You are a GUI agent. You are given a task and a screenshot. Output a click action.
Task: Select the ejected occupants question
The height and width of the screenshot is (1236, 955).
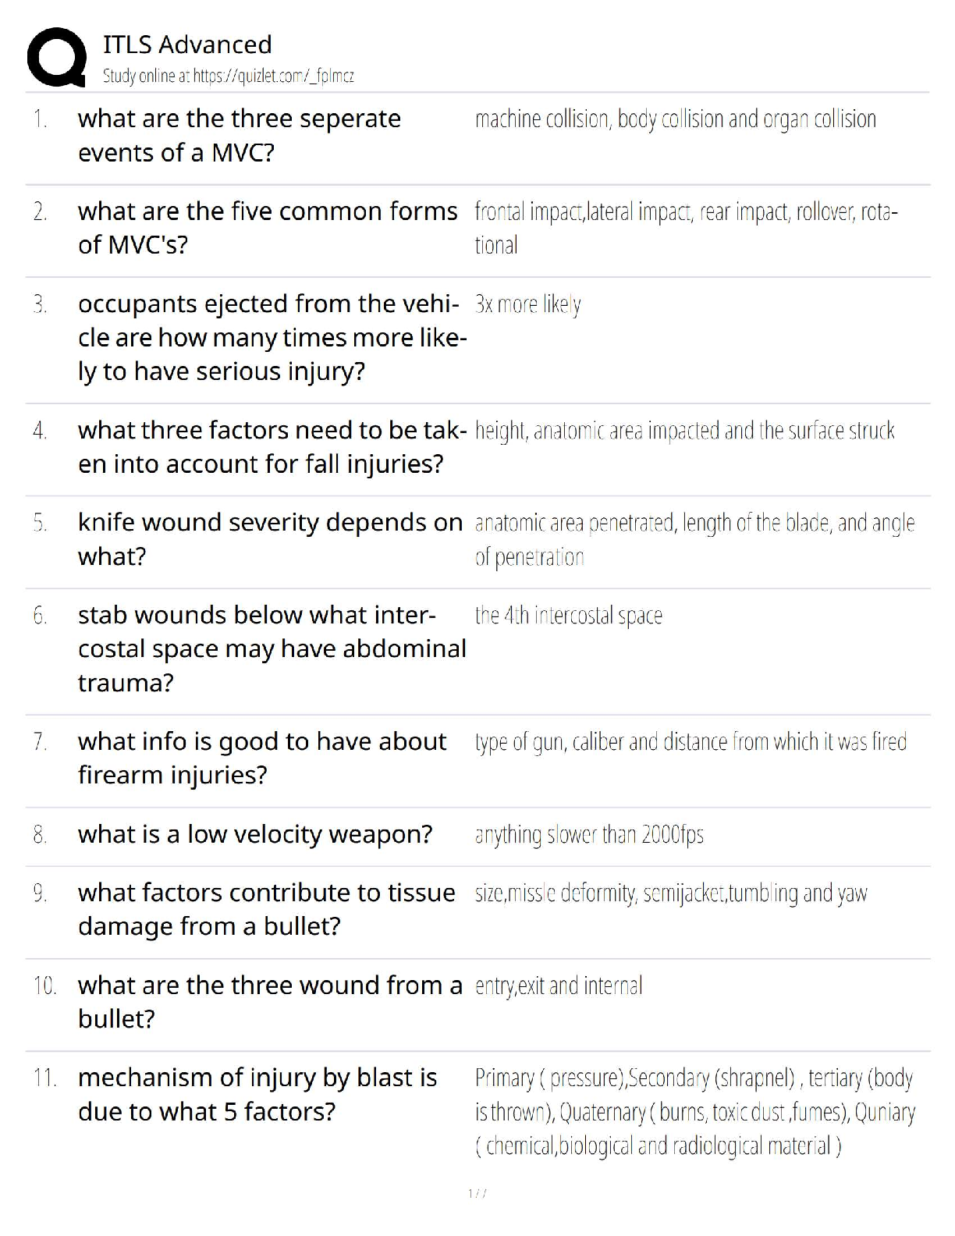[272, 338]
